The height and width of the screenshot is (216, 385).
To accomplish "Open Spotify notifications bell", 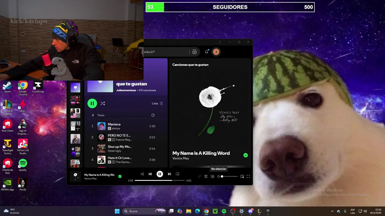I will click(x=207, y=52).
